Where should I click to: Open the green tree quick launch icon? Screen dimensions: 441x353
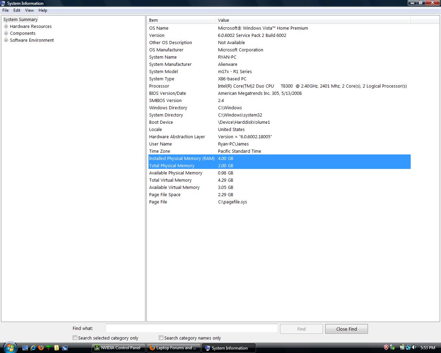tap(49, 348)
